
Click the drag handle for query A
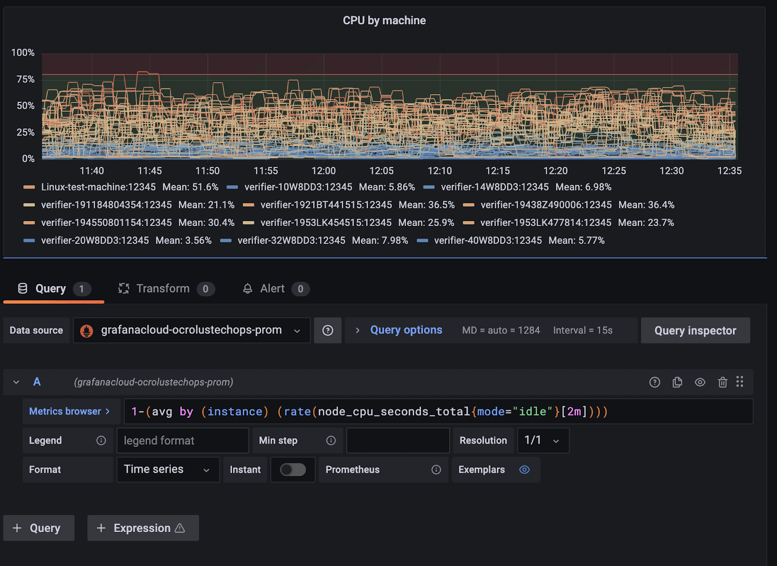pos(740,382)
